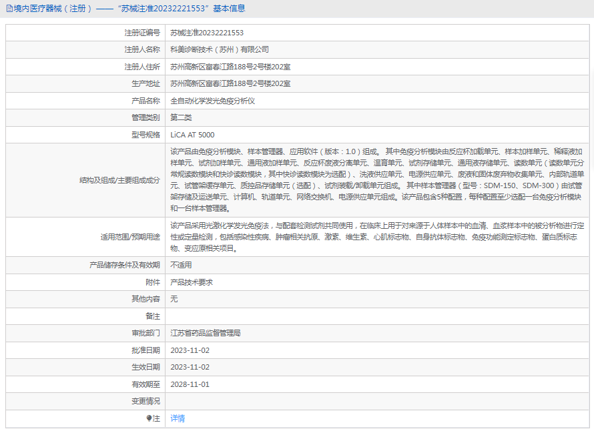Click the 审批部门 row label

[145, 333]
